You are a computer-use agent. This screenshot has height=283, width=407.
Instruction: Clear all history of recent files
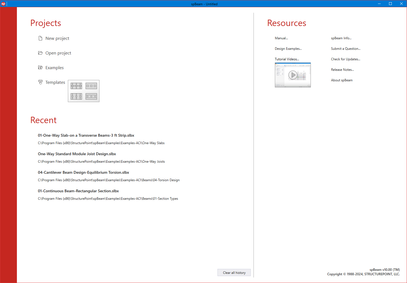tap(234, 272)
